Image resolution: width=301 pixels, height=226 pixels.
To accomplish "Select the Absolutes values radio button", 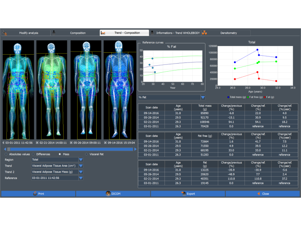I will tap(6, 154).
